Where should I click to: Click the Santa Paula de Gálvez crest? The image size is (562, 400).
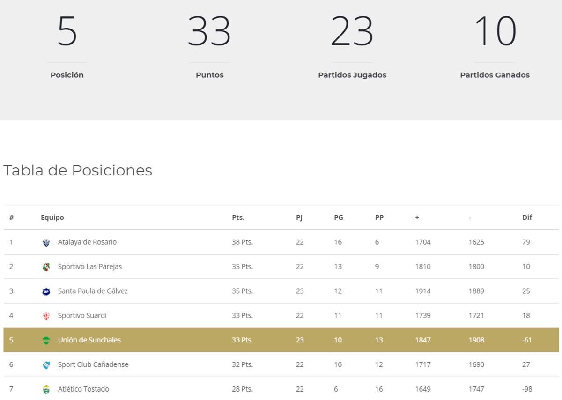coord(46,291)
